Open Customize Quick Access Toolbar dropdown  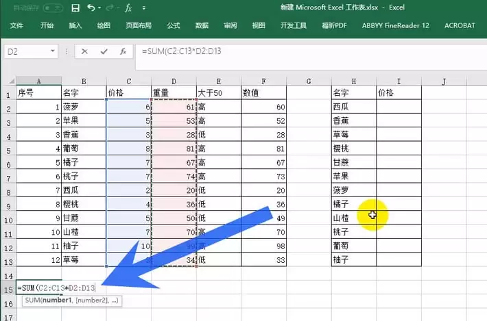pyautogui.click(x=144, y=8)
